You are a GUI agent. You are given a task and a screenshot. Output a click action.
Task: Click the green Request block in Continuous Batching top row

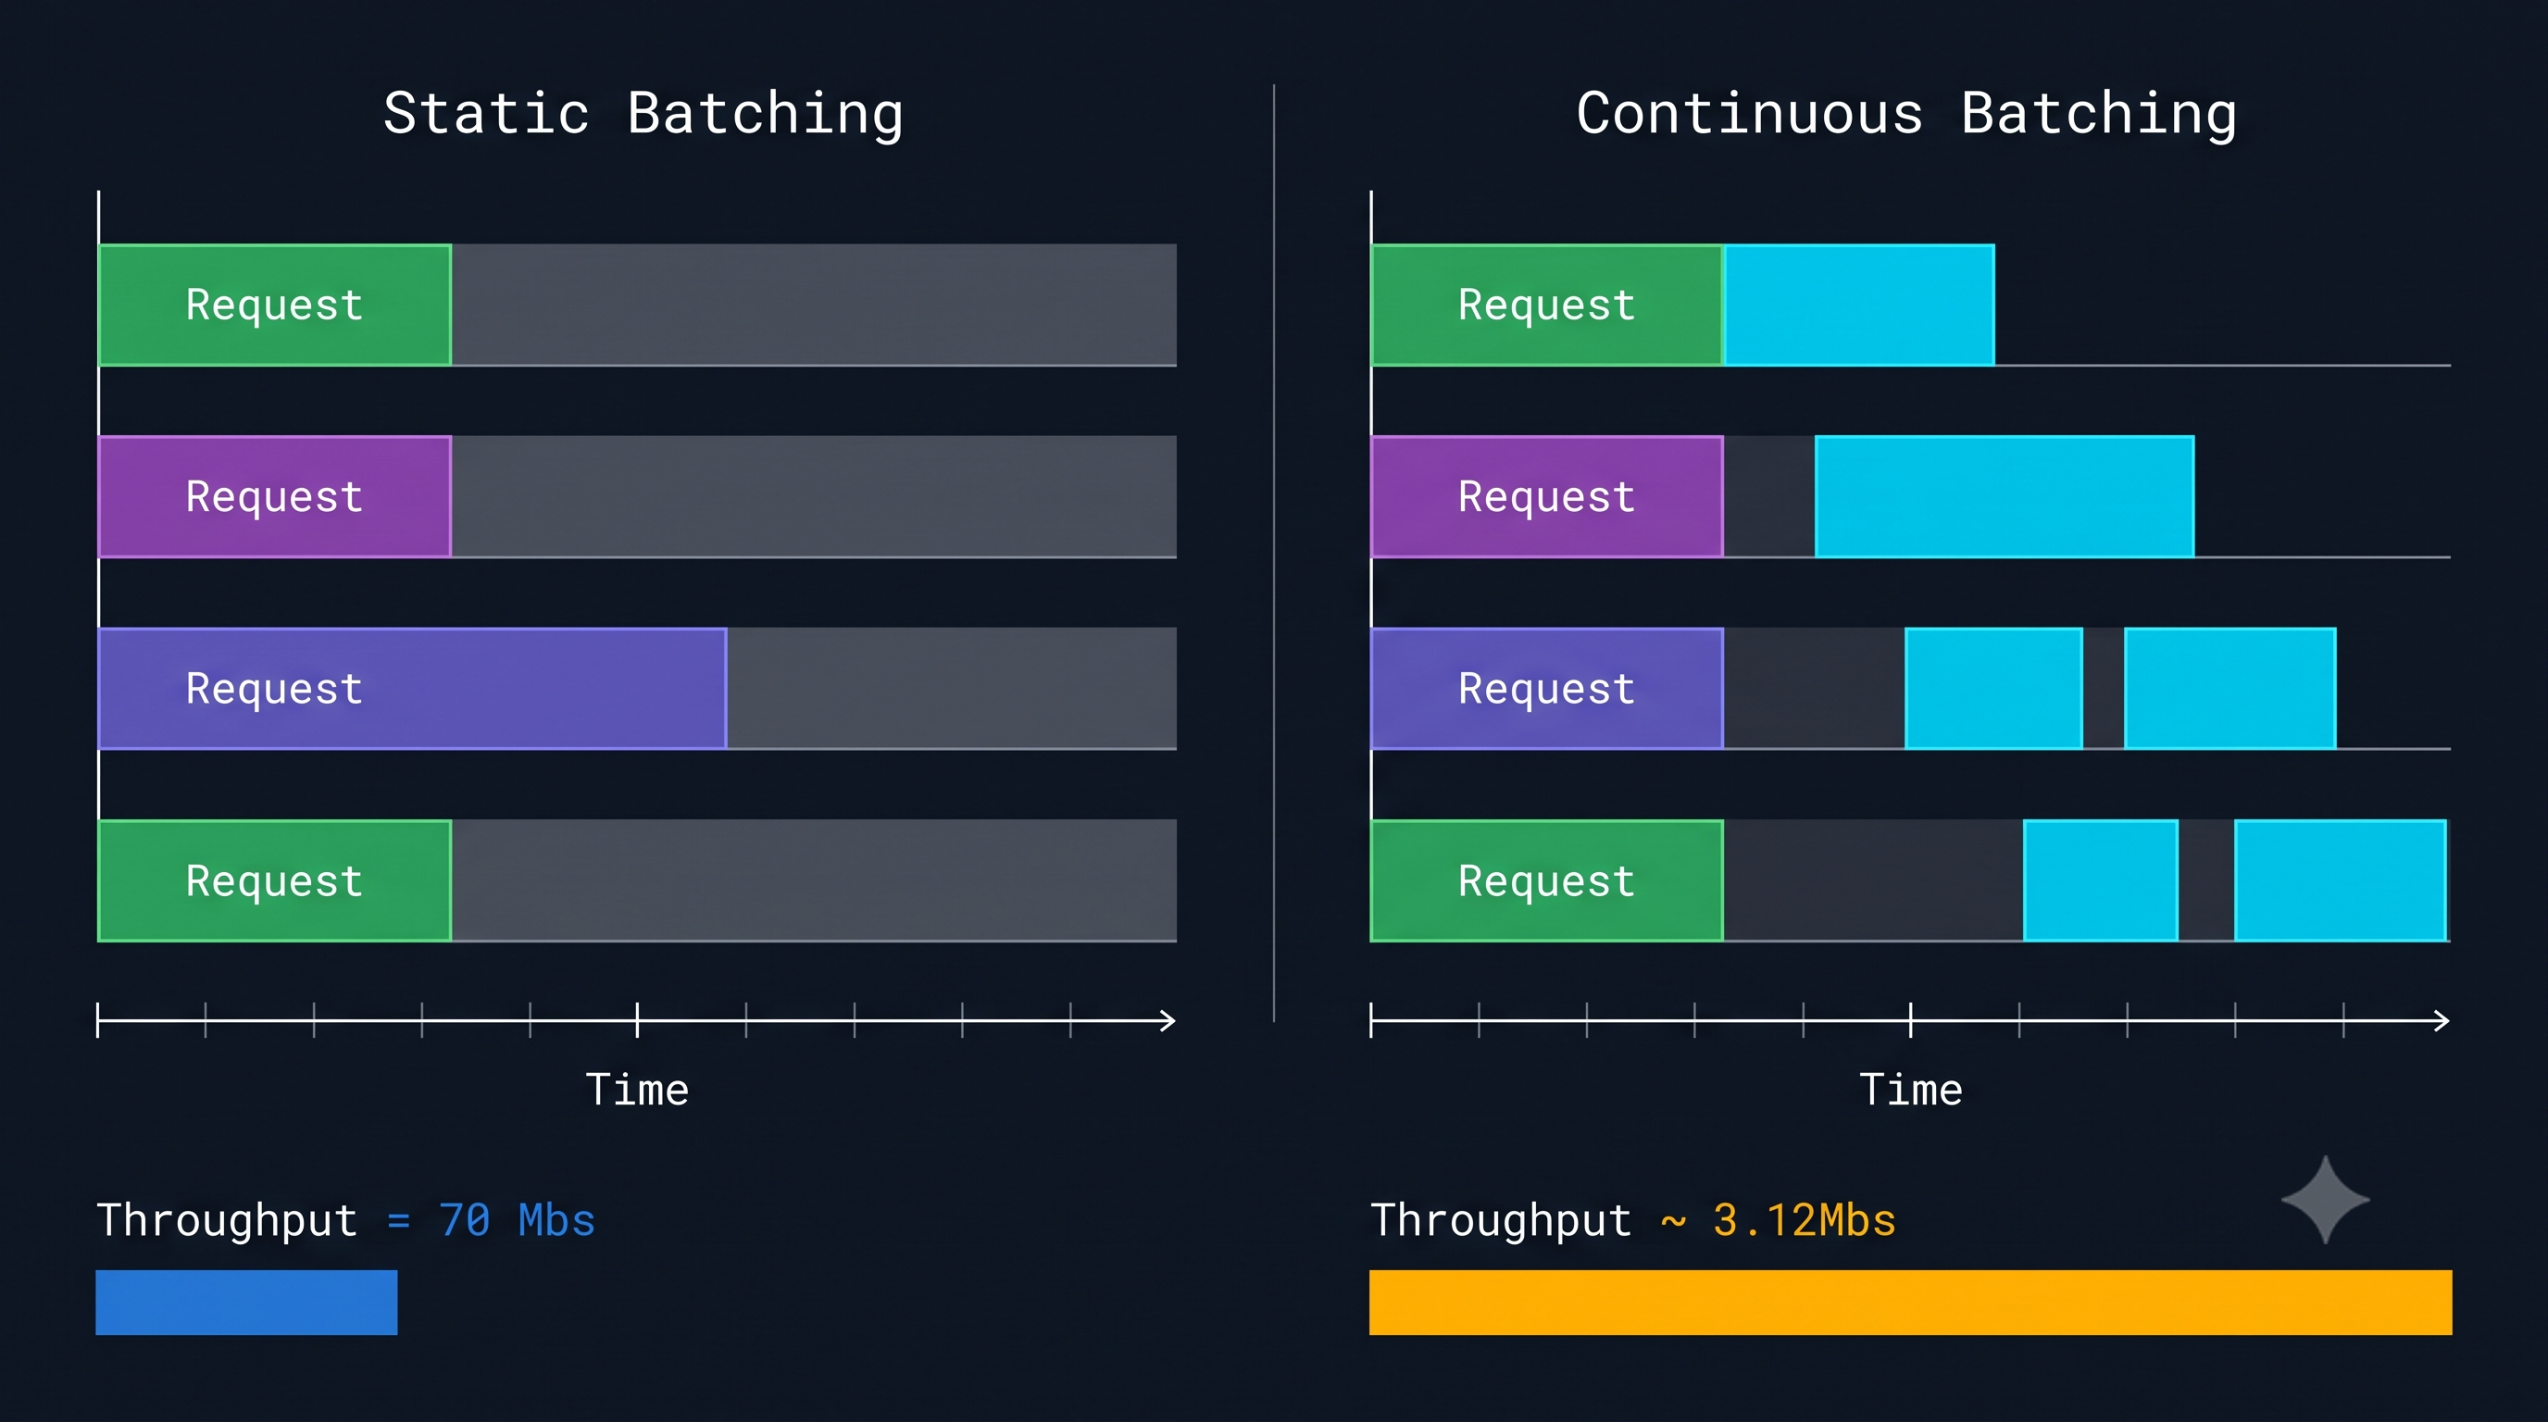(x=1547, y=305)
